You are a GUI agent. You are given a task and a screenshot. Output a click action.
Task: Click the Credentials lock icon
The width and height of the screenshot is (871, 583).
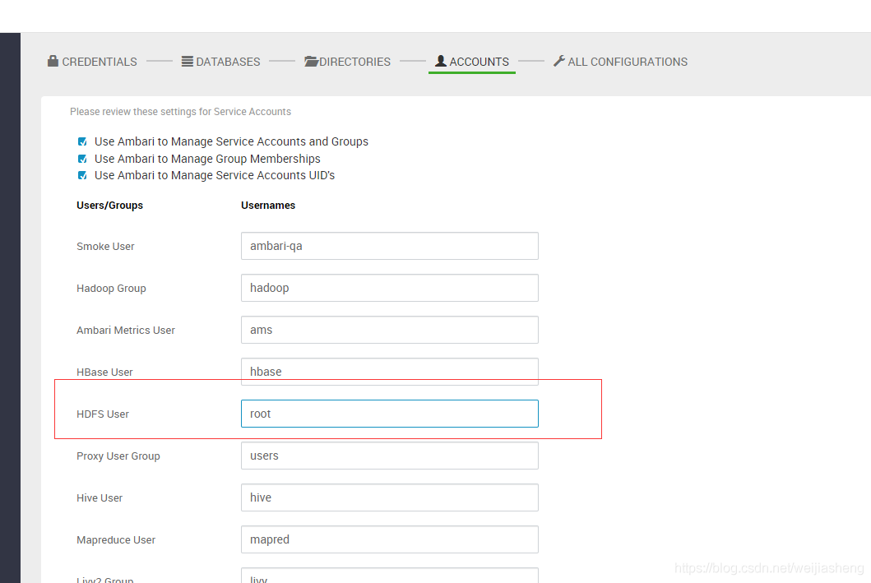click(x=53, y=61)
